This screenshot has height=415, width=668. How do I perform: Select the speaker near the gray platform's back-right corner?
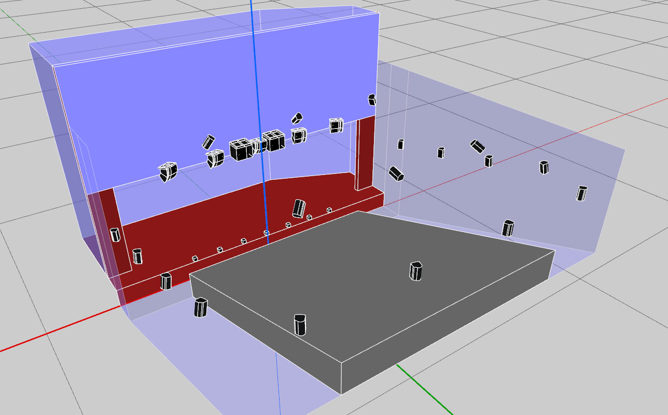coord(508,228)
